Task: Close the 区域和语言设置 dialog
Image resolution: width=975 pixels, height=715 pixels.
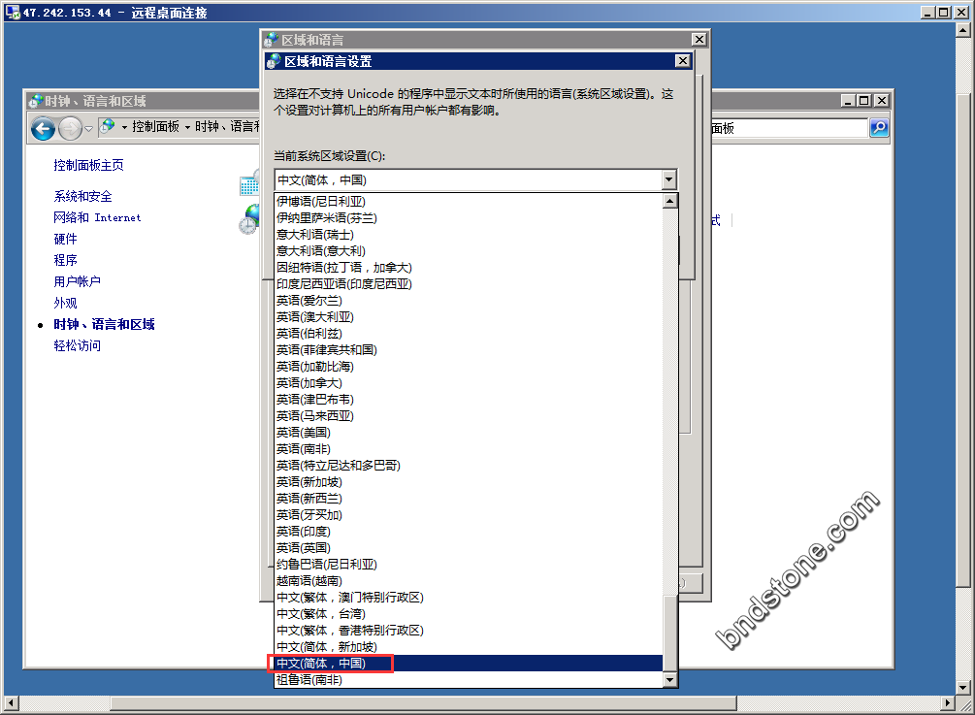Action: pyautogui.click(x=683, y=61)
